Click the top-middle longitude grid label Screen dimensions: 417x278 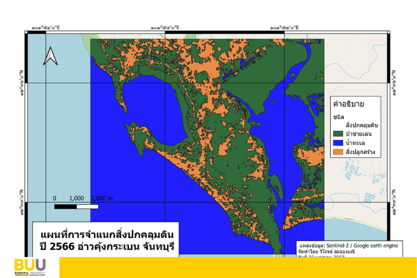165,27
